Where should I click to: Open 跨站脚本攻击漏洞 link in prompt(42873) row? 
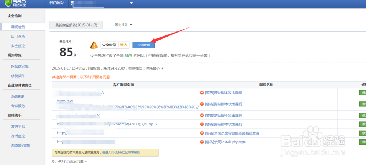point(223,124)
